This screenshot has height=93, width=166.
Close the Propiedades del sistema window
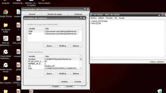(x=88, y=9)
